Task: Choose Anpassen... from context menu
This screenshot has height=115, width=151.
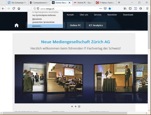Action: [45, 26]
